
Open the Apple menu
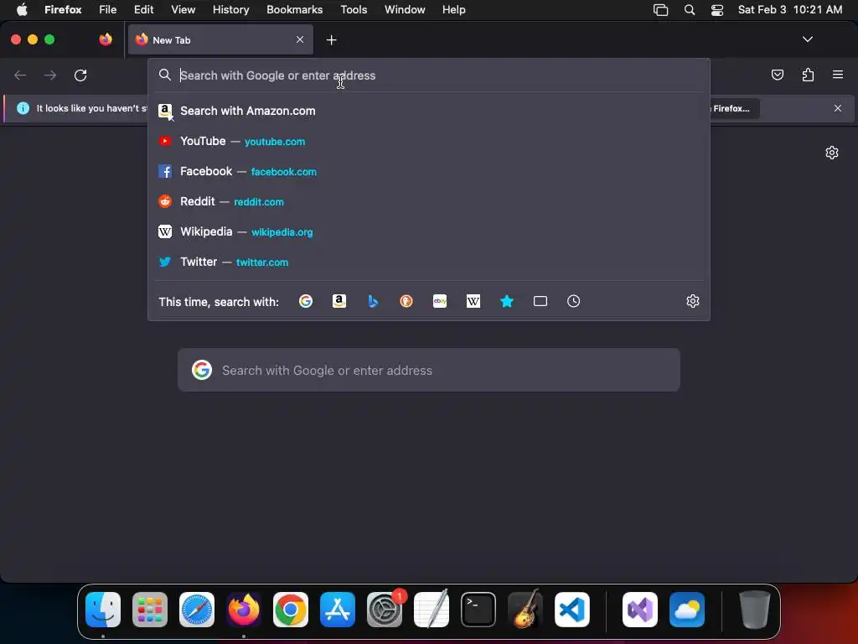click(x=22, y=9)
